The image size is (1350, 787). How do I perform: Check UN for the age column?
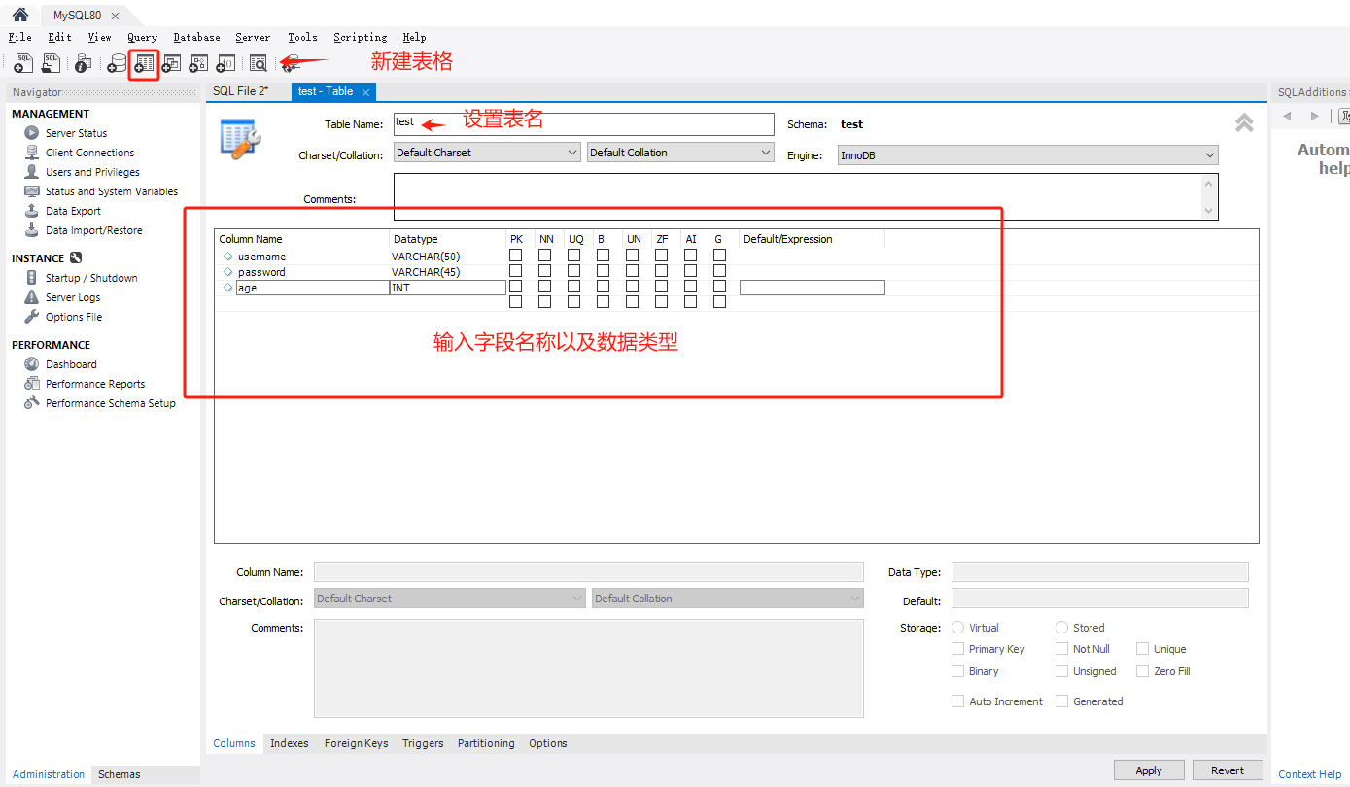click(633, 287)
